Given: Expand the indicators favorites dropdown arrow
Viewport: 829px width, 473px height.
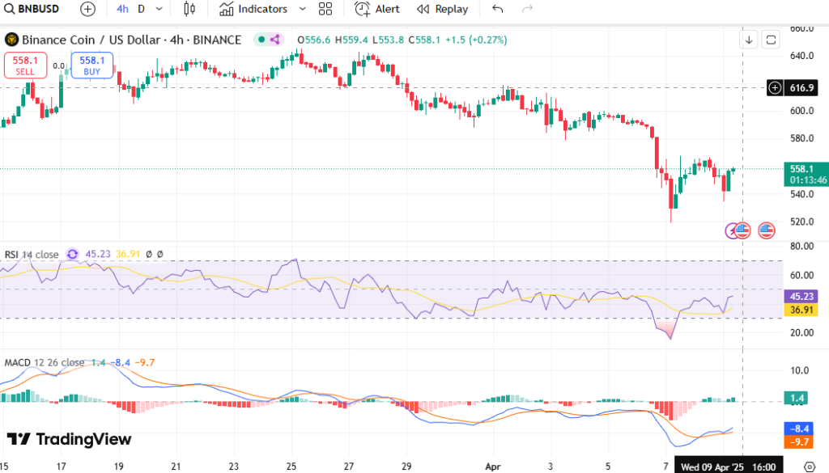Looking at the screenshot, I should (303, 9).
